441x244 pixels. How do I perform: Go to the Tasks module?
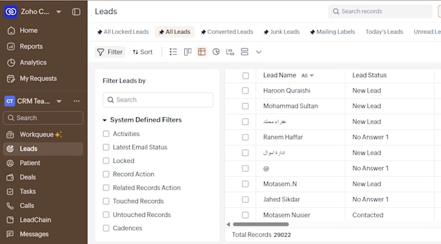click(27, 192)
